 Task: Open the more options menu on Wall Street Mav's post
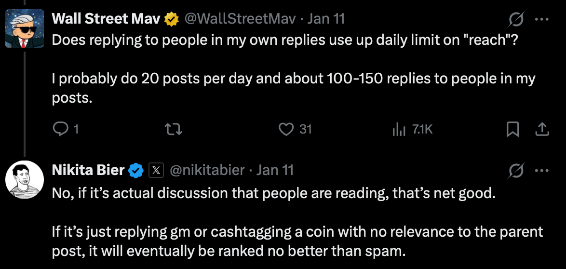coord(542,19)
